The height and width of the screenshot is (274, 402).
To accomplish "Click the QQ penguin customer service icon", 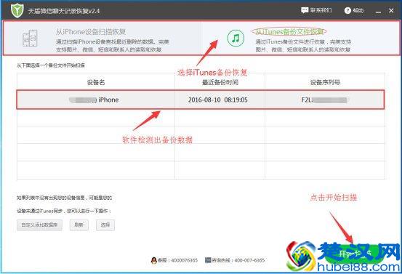I will click(154, 260).
